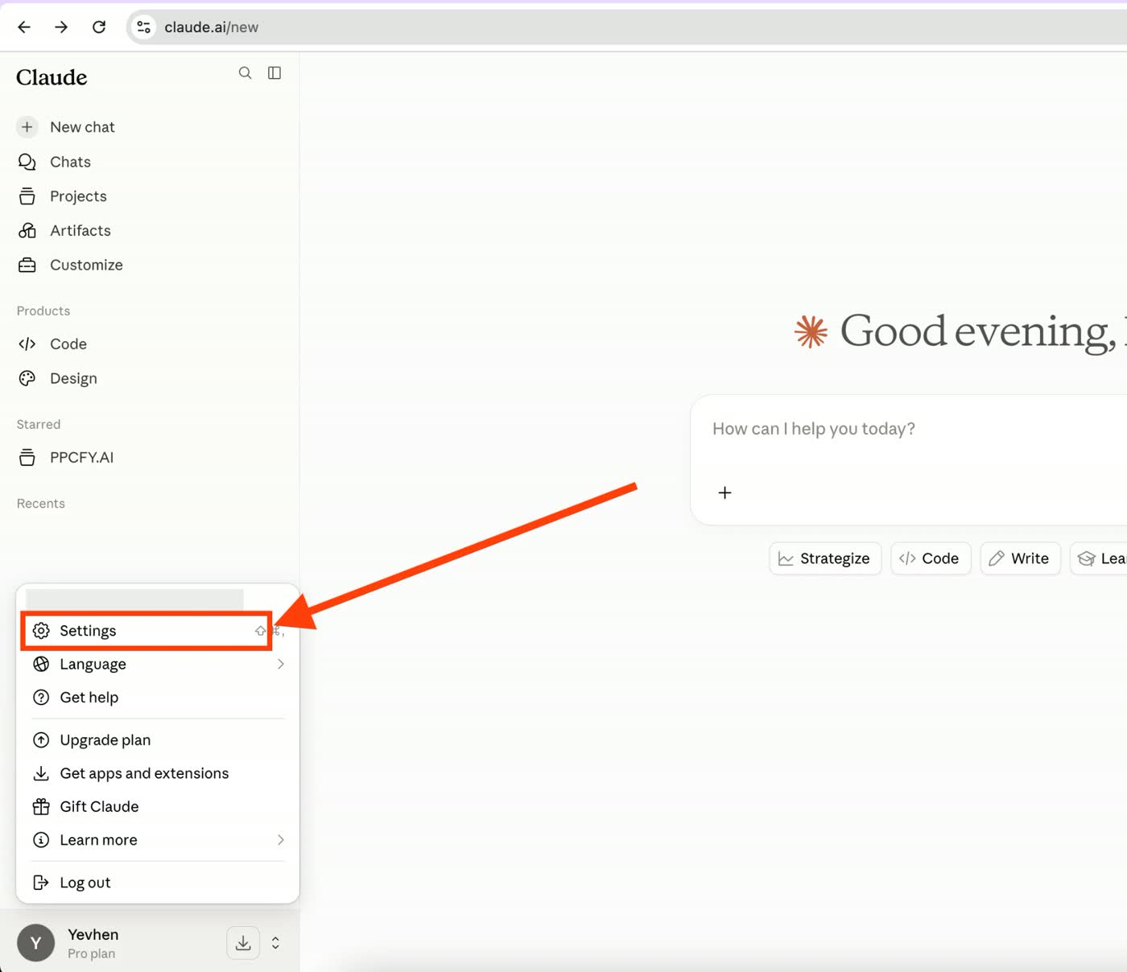The height and width of the screenshot is (972, 1127).
Task: Open sidebar search magnifier icon
Action: tap(245, 73)
